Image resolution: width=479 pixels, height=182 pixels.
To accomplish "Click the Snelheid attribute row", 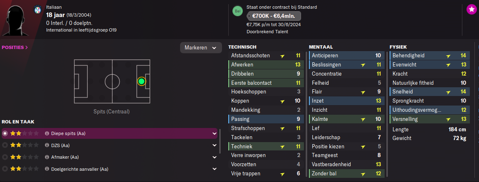I will (x=428, y=91).
